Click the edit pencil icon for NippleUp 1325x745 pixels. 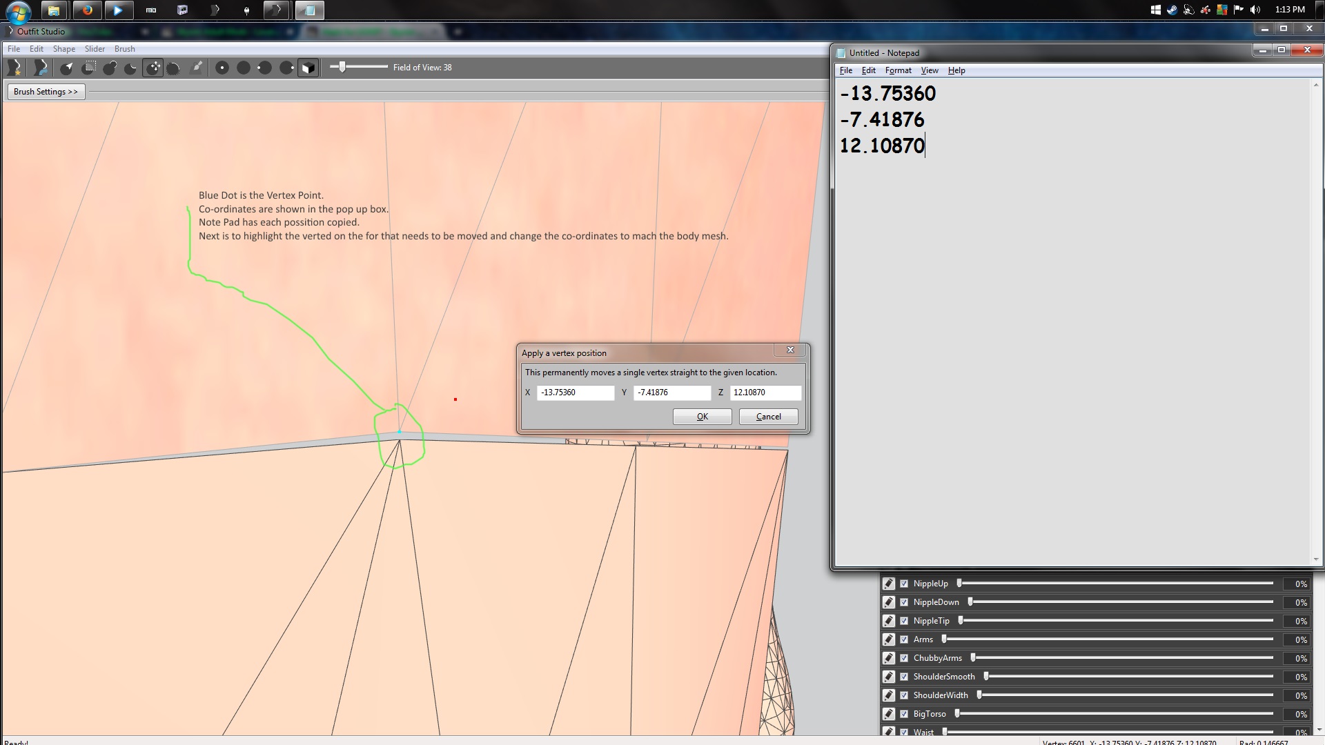tap(889, 584)
